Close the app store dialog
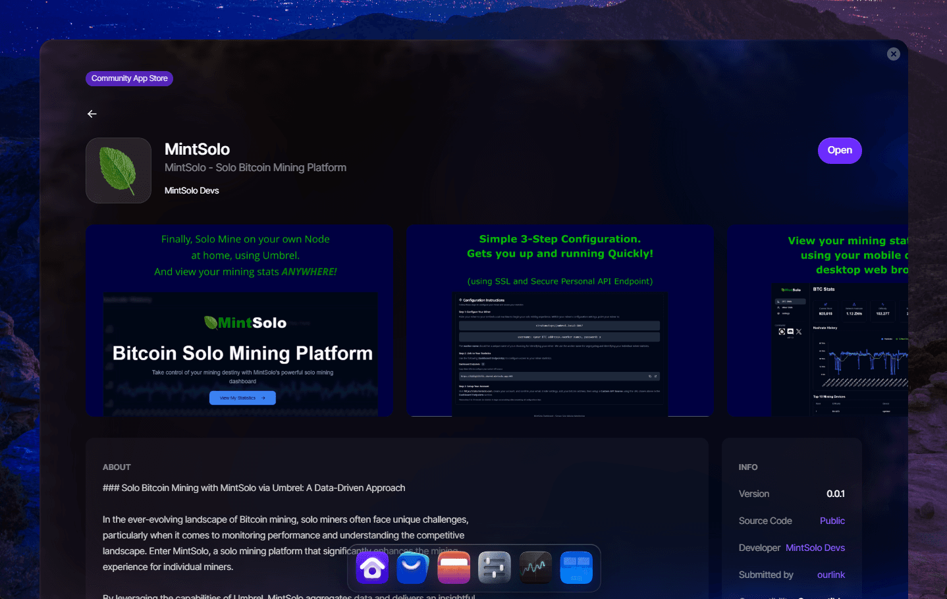947x599 pixels. pos(893,54)
